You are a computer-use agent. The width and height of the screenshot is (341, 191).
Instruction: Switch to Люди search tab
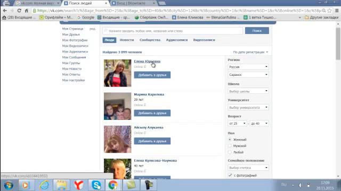point(109,40)
